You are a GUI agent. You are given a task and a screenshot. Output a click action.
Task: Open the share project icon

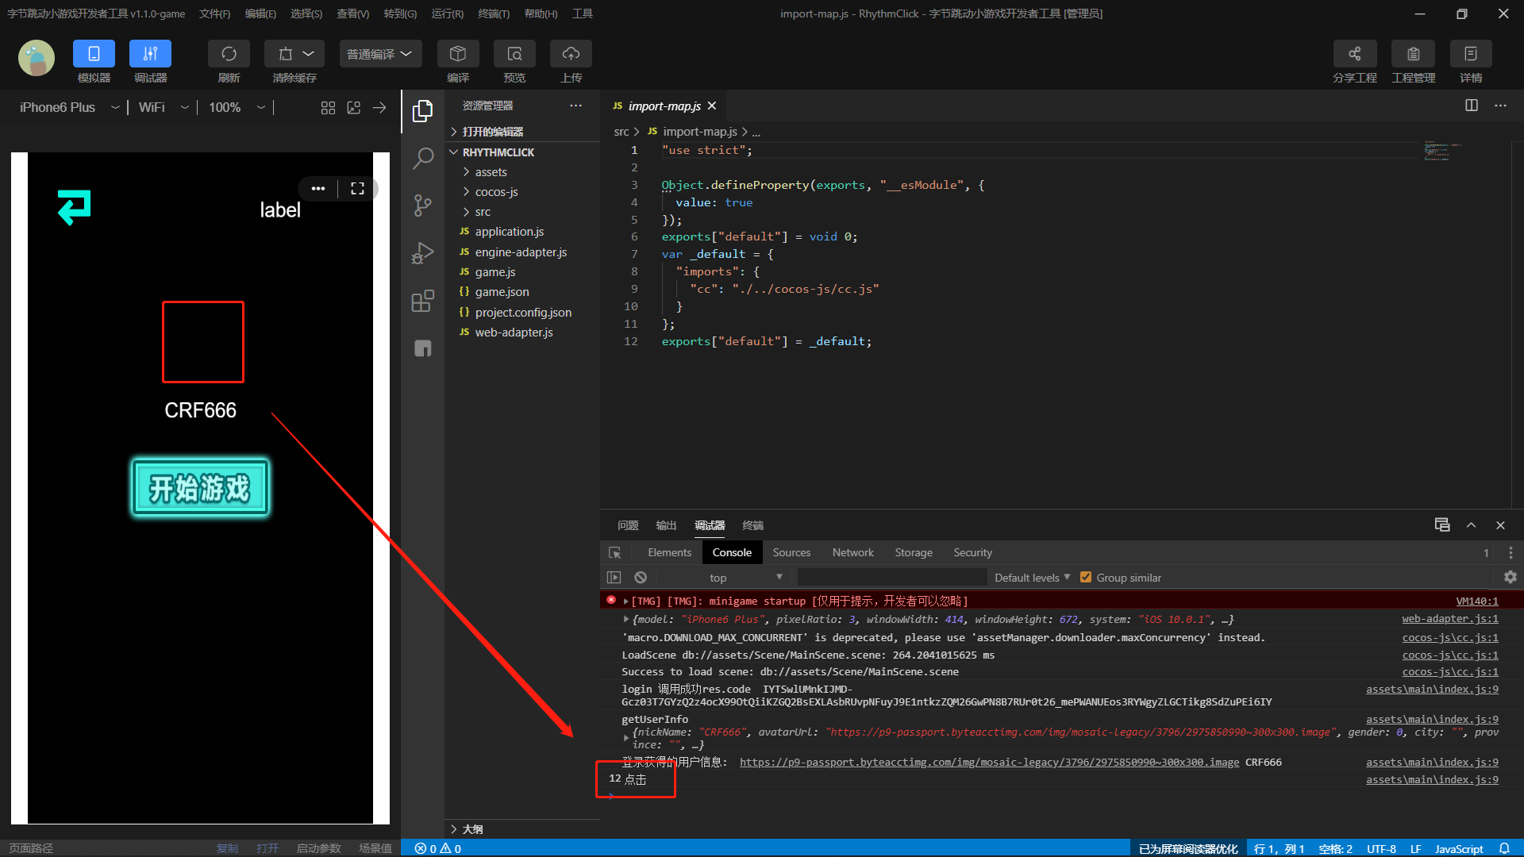pos(1354,54)
